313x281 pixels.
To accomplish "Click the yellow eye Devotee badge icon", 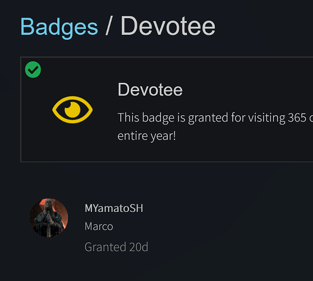I will pyautogui.click(x=72, y=110).
